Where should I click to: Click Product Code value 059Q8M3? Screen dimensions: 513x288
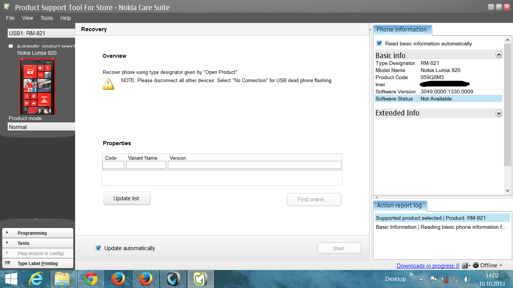432,77
